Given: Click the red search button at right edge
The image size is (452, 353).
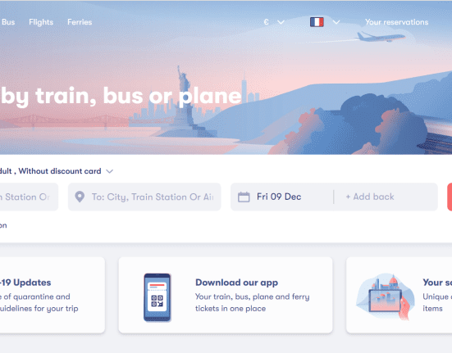Looking at the screenshot, I should pos(450,197).
